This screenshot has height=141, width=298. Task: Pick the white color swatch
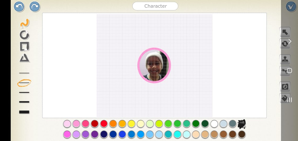pyautogui.click(x=214, y=124)
